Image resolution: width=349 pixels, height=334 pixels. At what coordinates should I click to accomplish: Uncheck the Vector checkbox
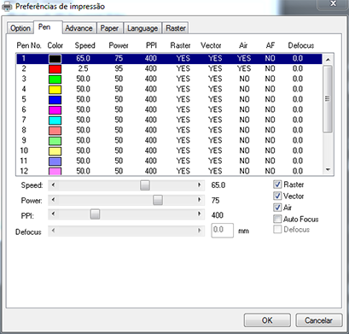(277, 196)
